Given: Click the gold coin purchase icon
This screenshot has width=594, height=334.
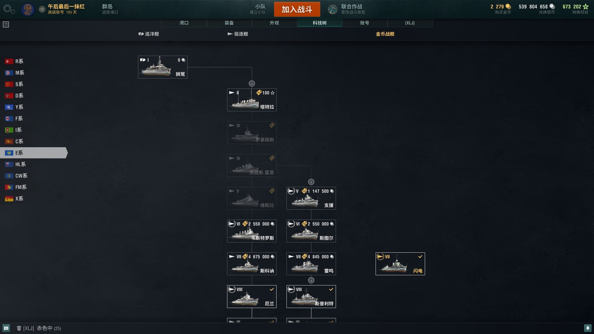Looking at the screenshot, I should pos(508,6).
